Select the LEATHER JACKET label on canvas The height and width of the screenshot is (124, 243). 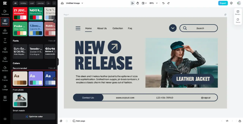193,79
